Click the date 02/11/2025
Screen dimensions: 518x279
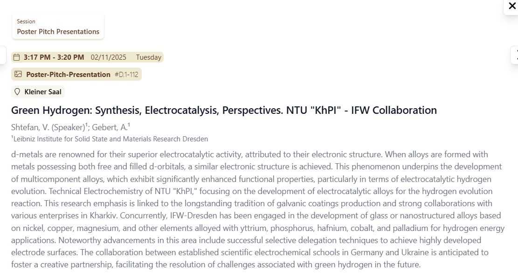pyautogui.click(x=109, y=57)
